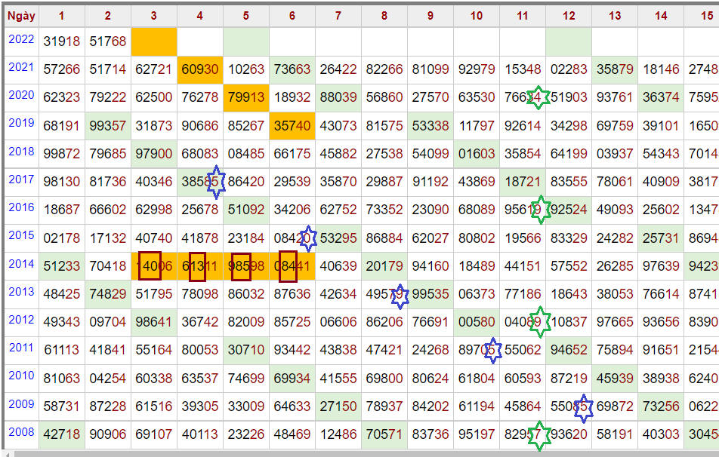Screen dimensions: 719x457
Task: Select the green cell 20179
Action: (384, 266)
